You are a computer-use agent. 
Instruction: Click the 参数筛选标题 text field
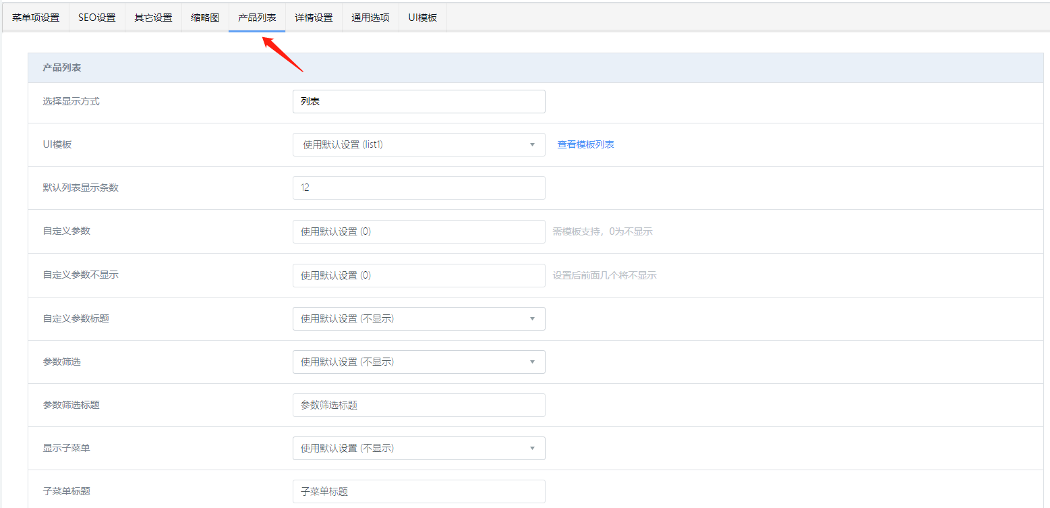tap(418, 405)
